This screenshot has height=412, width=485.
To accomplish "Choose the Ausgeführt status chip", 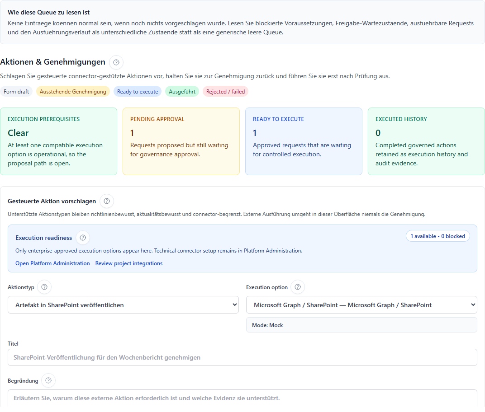I will (182, 92).
